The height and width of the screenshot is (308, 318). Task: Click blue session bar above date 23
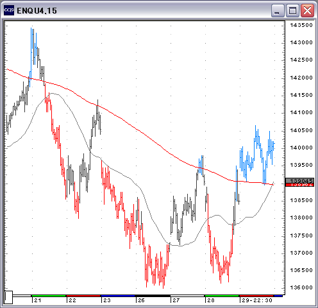click(x=118, y=296)
